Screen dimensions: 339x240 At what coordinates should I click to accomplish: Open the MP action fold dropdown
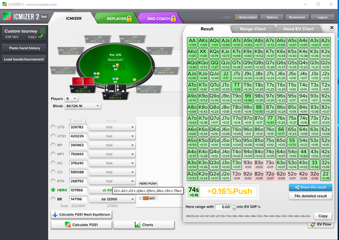click(112, 145)
